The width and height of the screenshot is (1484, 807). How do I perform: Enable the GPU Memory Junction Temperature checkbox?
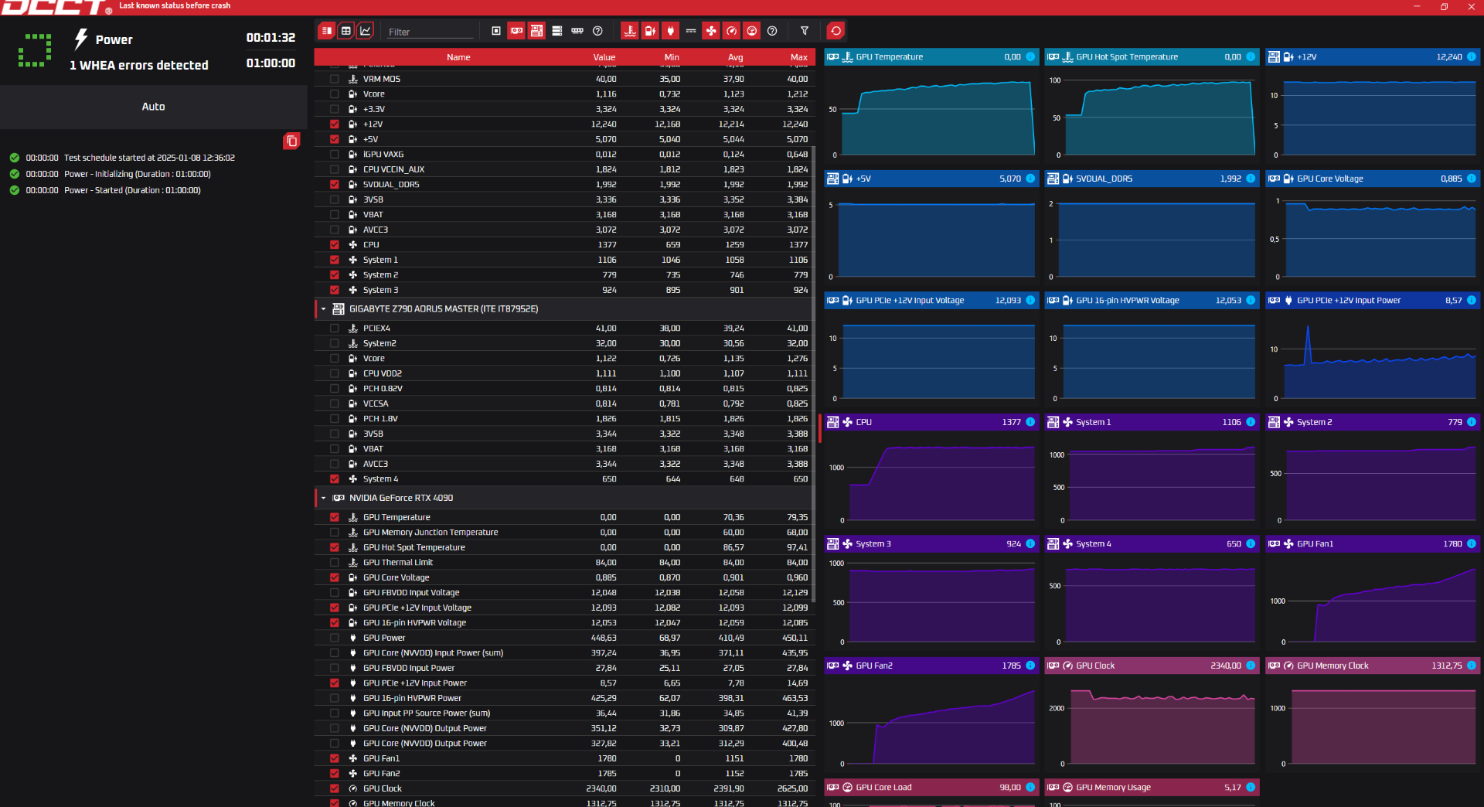click(x=335, y=532)
